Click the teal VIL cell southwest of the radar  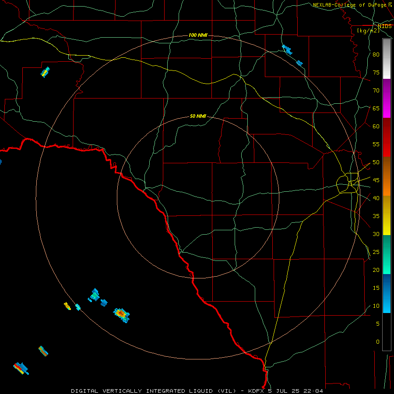(94, 295)
